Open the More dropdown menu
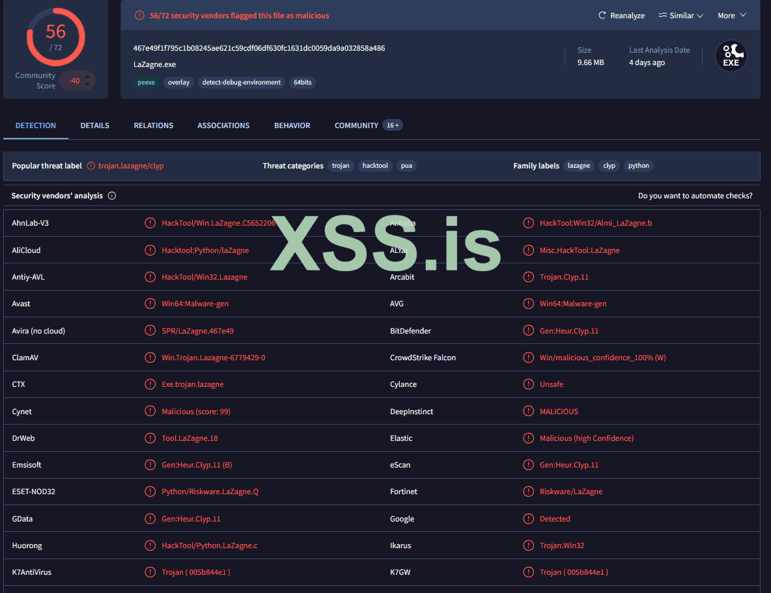 click(x=732, y=16)
